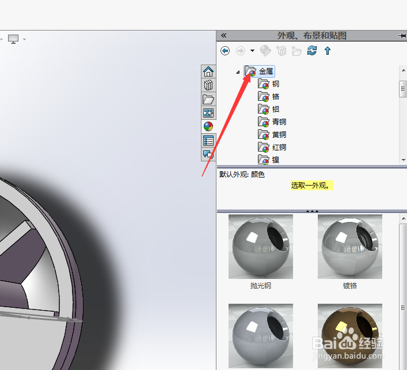Select the 金属 folder
This screenshot has height=370, width=407.
pyautogui.click(x=259, y=71)
